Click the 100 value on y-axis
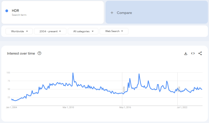The image size is (209, 123). point(8,73)
